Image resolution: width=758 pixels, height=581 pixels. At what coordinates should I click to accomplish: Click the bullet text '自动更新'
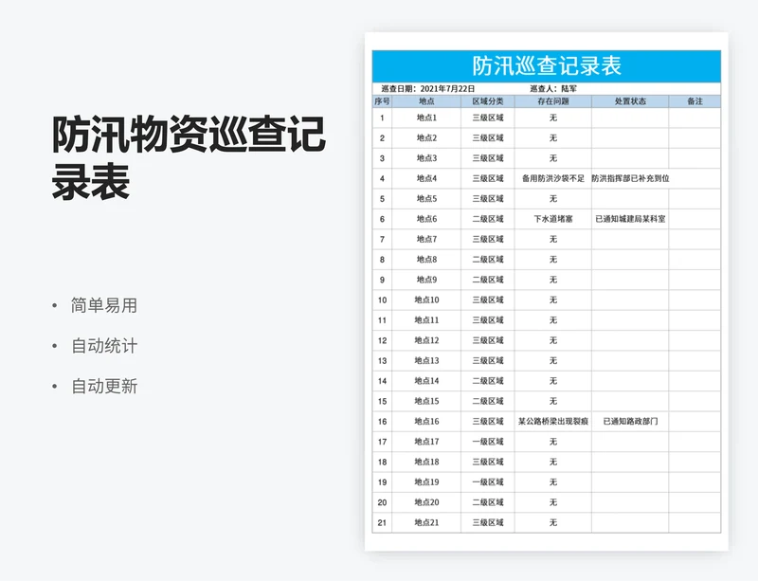(x=104, y=386)
